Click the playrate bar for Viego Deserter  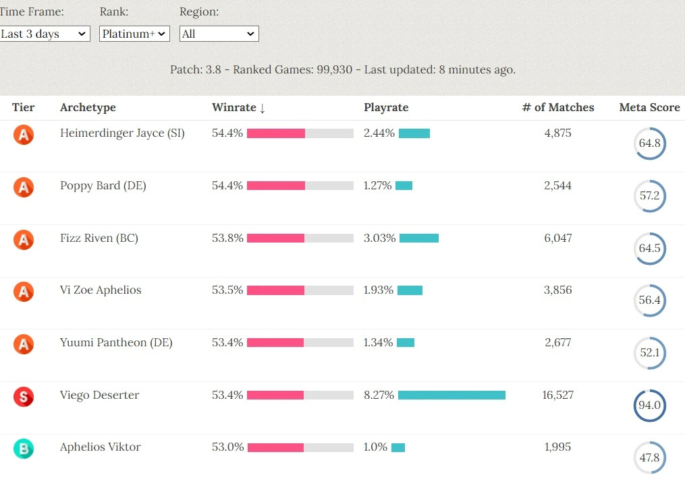coord(451,395)
